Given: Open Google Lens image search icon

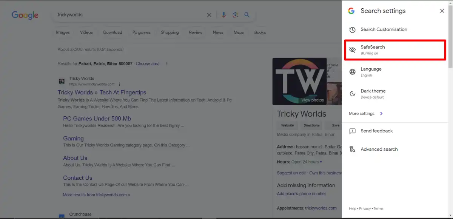Looking at the screenshot, I should tap(235, 15).
